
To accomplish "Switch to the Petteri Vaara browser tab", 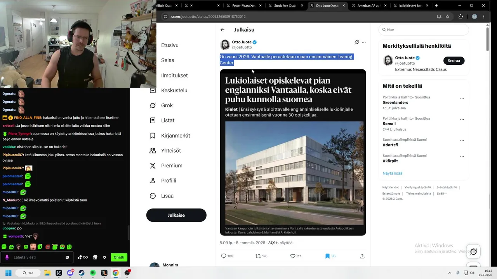I will click(x=240, y=6).
